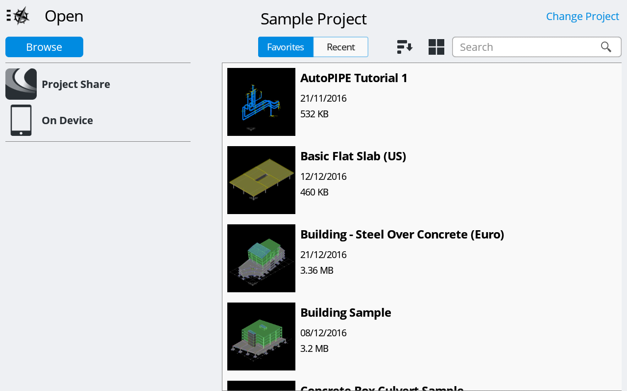Choose the Basic Flat Slab (US) entry
The width and height of the screenshot is (627, 391).
[x=353, y=156]
